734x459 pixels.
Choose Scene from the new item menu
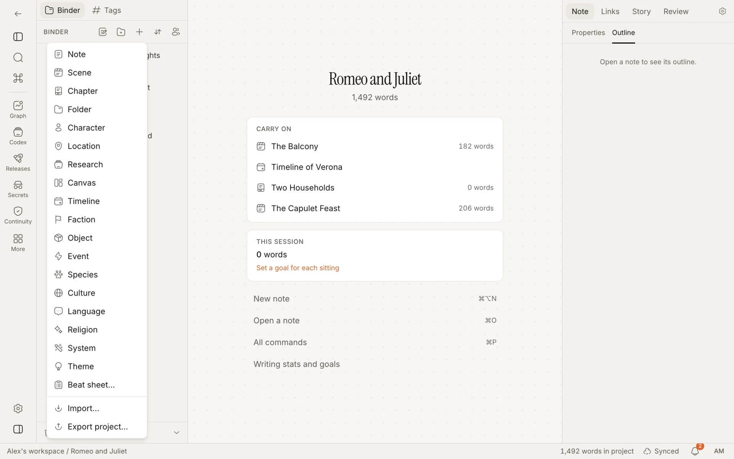point(97,73)
